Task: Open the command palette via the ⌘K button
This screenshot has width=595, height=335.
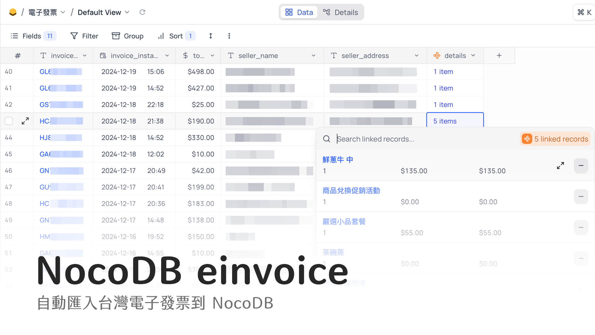Action: pyautogui.click(x=584, y=12)
